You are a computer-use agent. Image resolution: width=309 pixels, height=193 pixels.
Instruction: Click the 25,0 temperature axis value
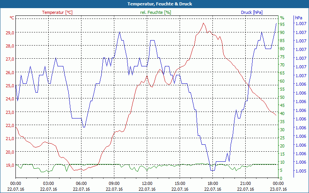[x=10, y=86]
